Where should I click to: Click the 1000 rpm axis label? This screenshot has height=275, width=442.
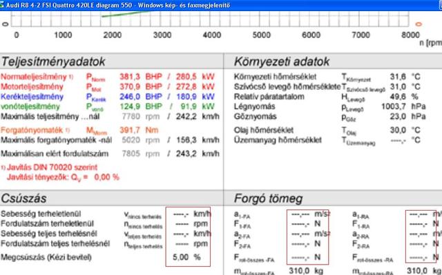pos(63,35)
